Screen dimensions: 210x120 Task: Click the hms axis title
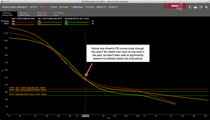point(109,118)
